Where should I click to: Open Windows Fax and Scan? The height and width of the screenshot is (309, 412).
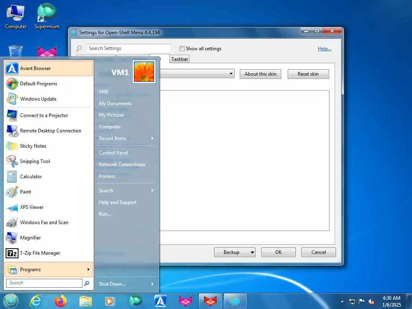point(49,222)
